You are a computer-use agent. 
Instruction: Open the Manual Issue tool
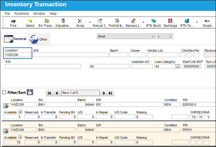pos(100,21)
